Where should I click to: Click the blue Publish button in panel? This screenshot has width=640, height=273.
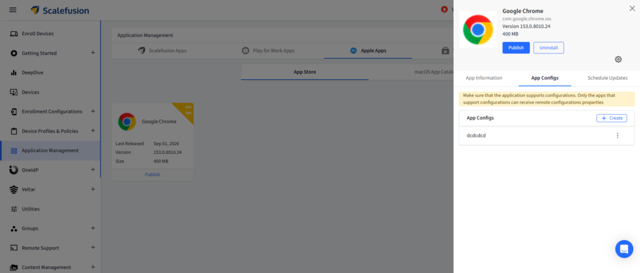(x=516, y=47)
